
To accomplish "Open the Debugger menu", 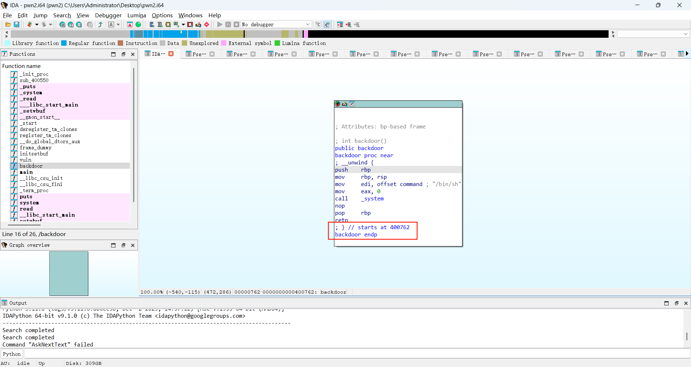I will click(108, 15).
